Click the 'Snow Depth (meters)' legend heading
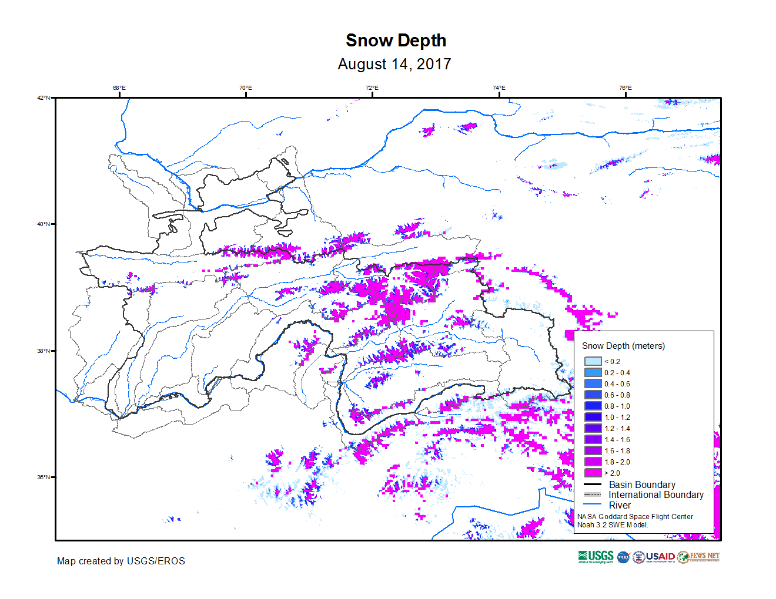Viewport: 776px width, 599px height. coord(623,346)
